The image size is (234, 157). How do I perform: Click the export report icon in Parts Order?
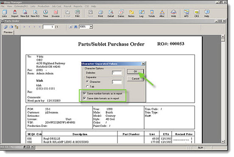click(6, 27)
